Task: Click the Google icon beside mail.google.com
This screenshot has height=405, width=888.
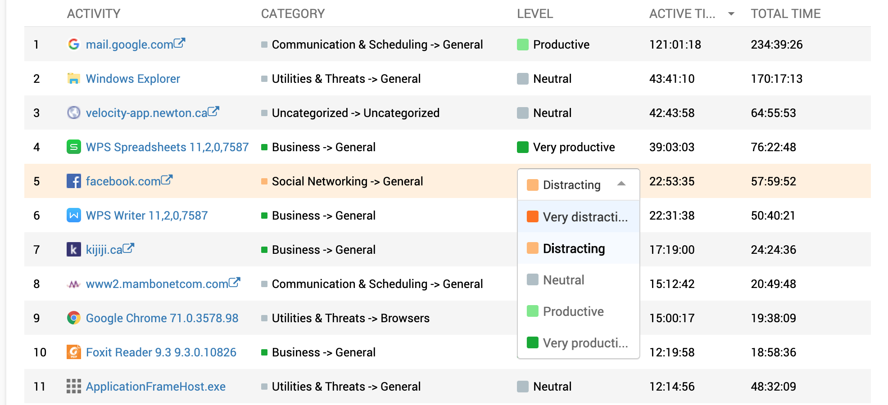Action: point(73,44)
